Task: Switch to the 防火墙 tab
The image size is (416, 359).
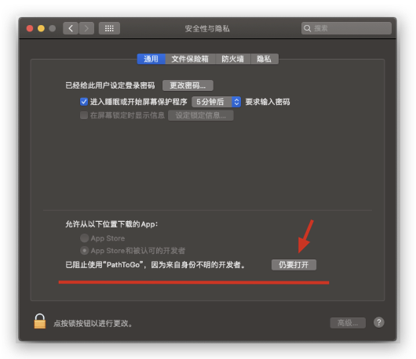Action: click(x=232, y=59)
